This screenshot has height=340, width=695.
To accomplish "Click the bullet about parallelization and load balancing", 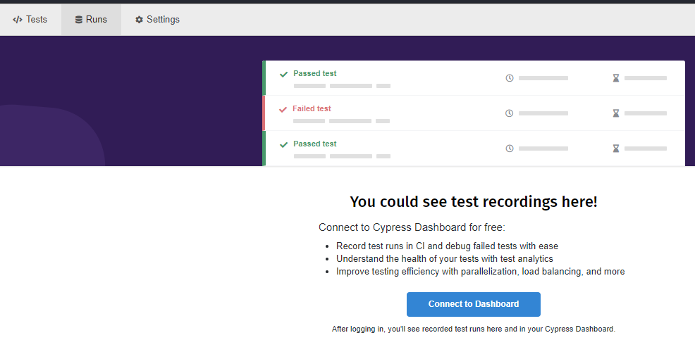I will 481,272.
